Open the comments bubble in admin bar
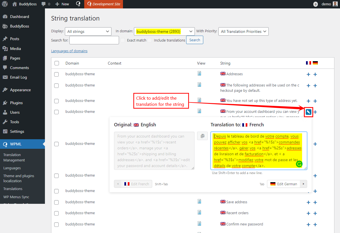340x233 pixels. pos(45,4)
